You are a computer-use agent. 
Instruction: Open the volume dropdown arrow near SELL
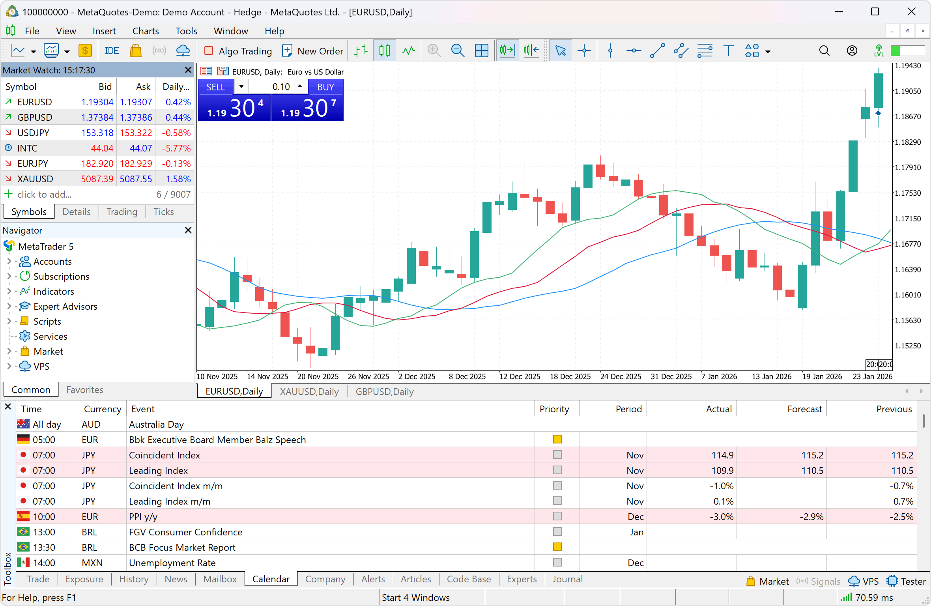coord(241,86)
